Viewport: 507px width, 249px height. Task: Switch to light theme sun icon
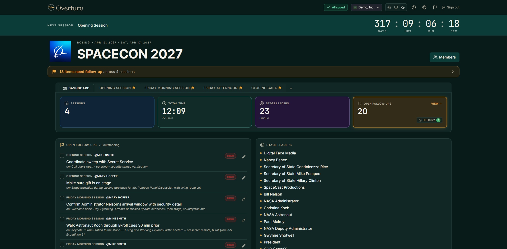(389, 7)
